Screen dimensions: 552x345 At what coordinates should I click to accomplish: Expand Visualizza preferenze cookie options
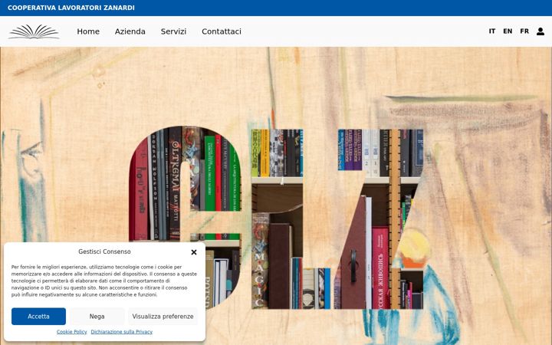coord(163,316)
